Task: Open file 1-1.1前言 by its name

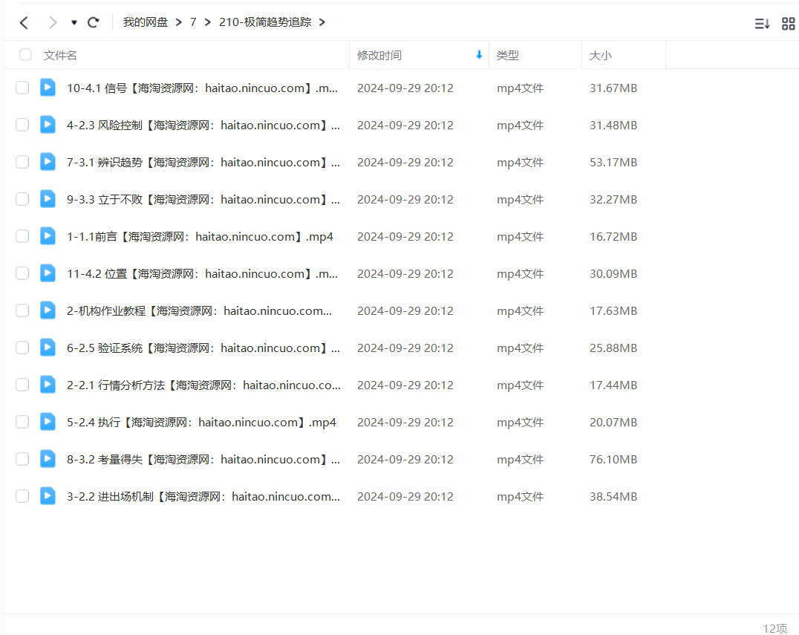Action: [200, 236]
